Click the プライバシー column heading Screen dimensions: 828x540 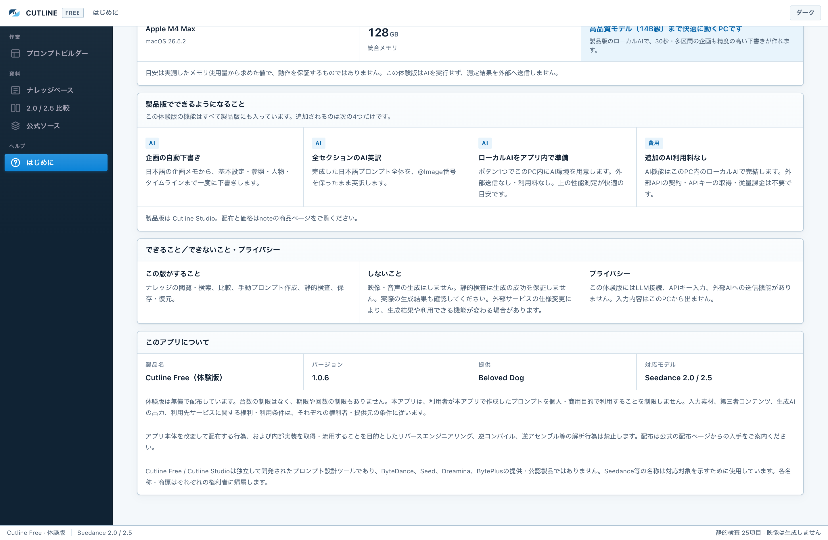click(609, 274)
